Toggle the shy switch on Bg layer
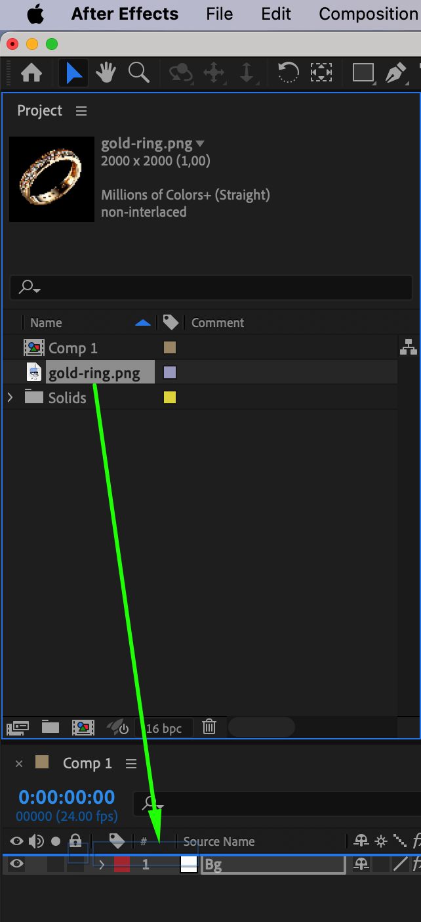Image resolution: width=421 pixels, height=922 pixels. click(361, 865)
